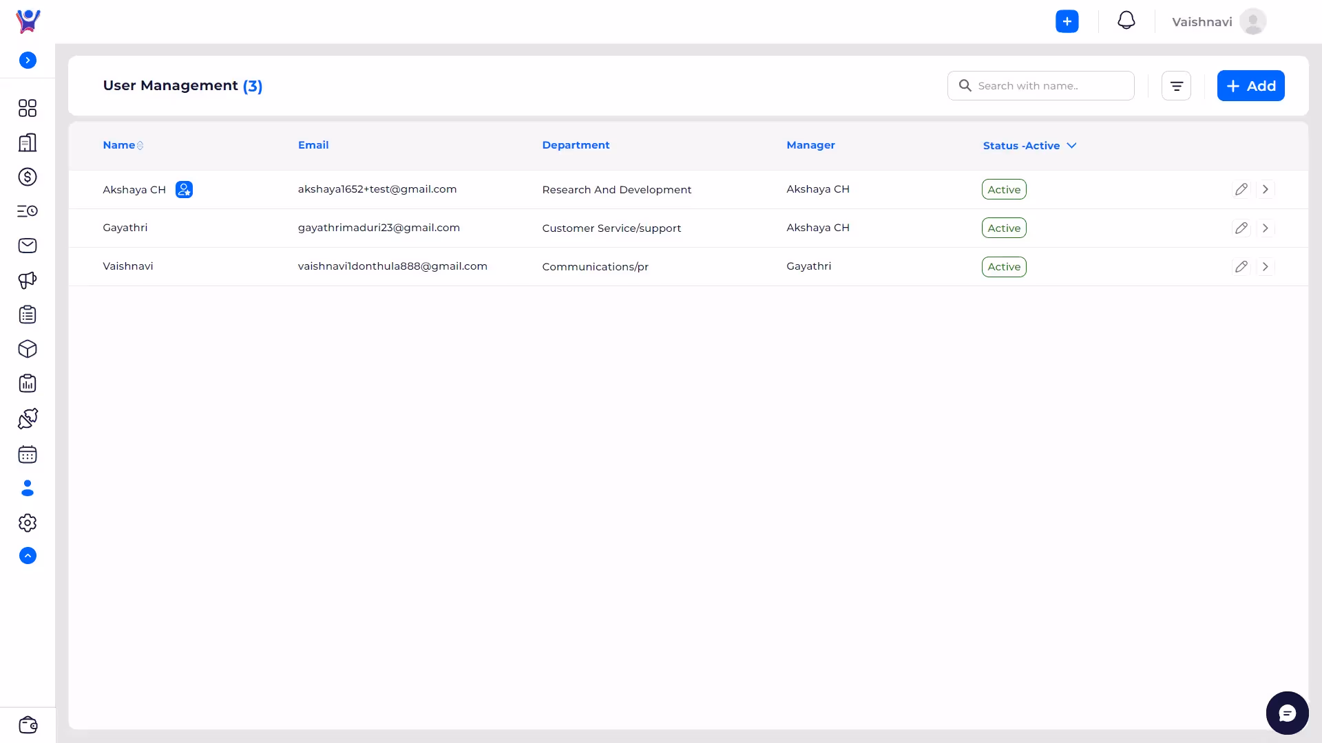Expand sidebar with top blue arrow
Viewport: 1322px width, 743px height.
tap(28, 61)
